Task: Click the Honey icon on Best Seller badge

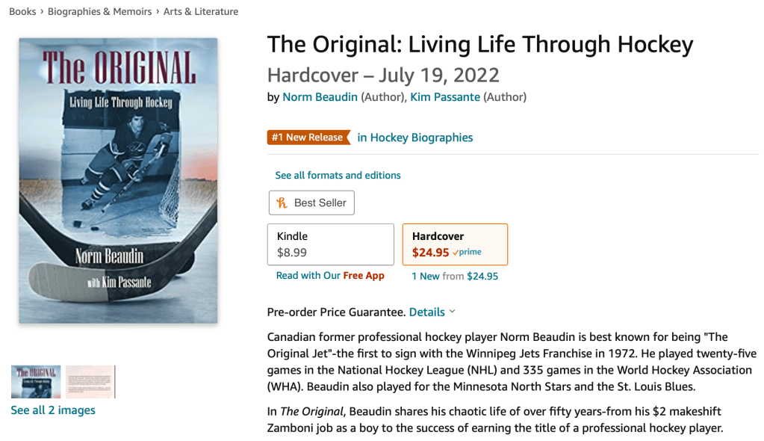Action: [x=282, y=203]
